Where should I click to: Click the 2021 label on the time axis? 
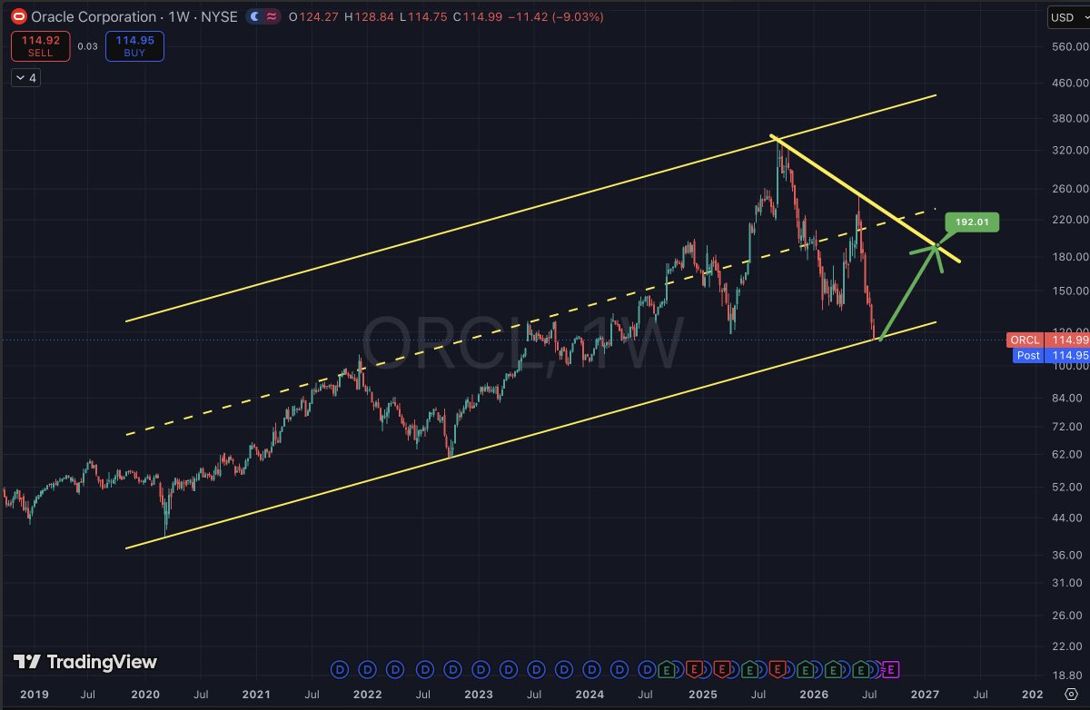coord(256,695)
